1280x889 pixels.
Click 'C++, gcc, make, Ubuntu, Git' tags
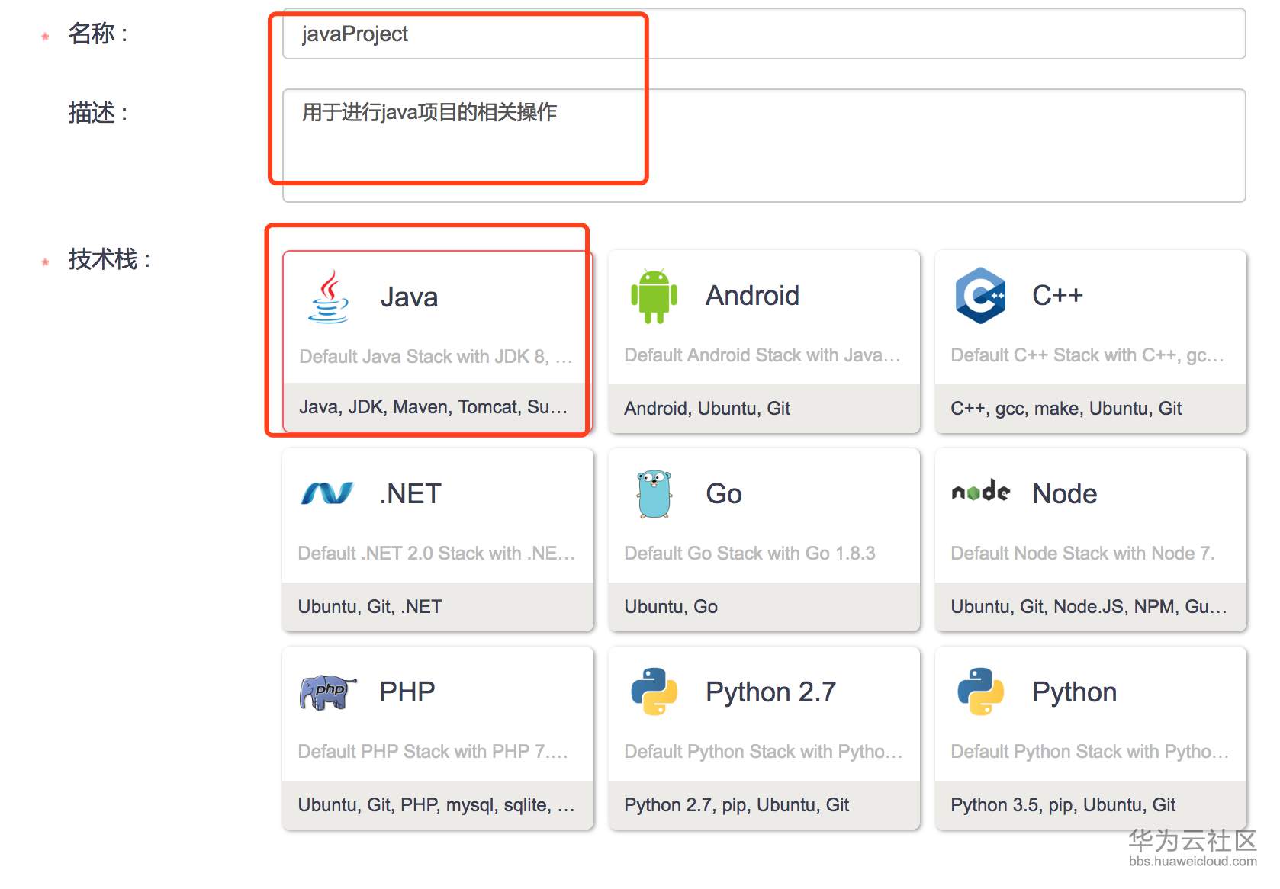(1066, 409)
